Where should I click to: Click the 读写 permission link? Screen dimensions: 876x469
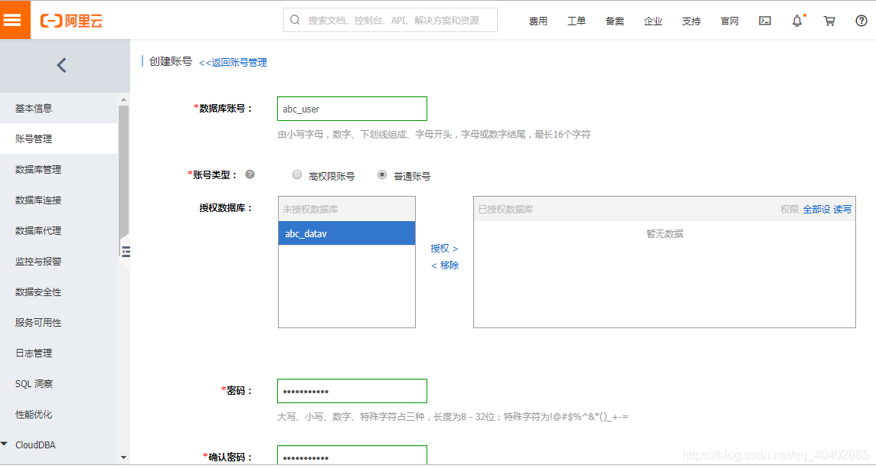point(842,210)
